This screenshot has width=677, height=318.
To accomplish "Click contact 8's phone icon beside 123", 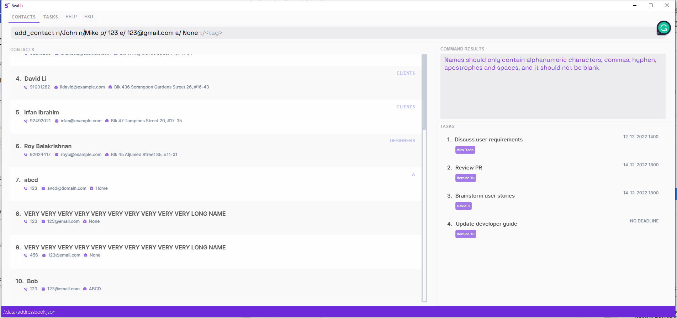I will (26, 221).
